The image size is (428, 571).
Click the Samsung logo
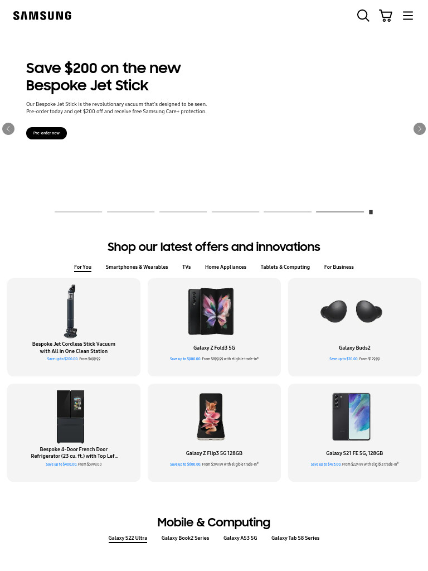point(42,16)
